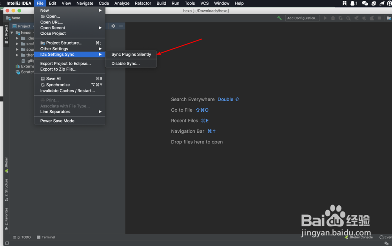Click IDE Settings Sync menu entry
This screenshot has width=392, height=246.
[x=69, y=54]
